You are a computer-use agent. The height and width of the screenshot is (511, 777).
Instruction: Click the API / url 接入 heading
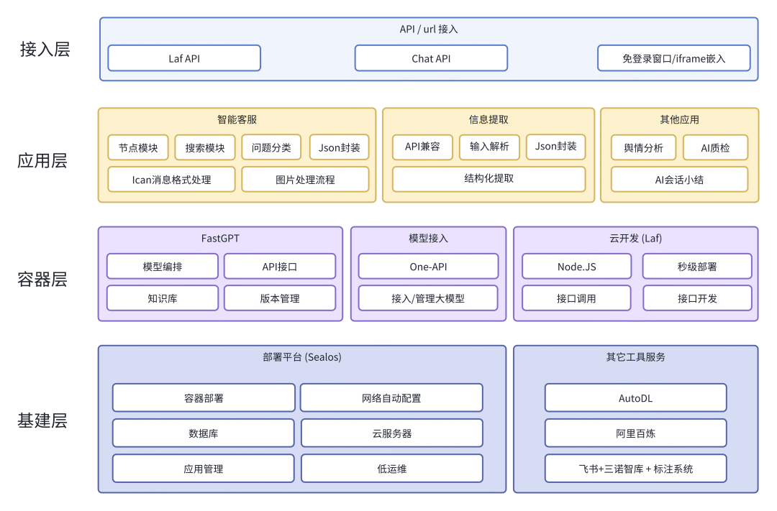(429, 29)
